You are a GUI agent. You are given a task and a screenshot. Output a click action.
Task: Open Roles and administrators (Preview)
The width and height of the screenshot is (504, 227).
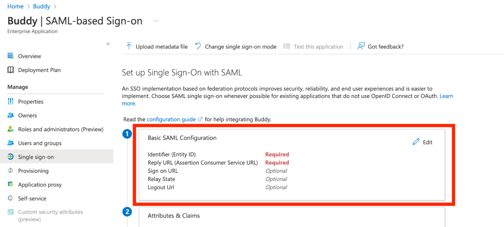(60, 129)
